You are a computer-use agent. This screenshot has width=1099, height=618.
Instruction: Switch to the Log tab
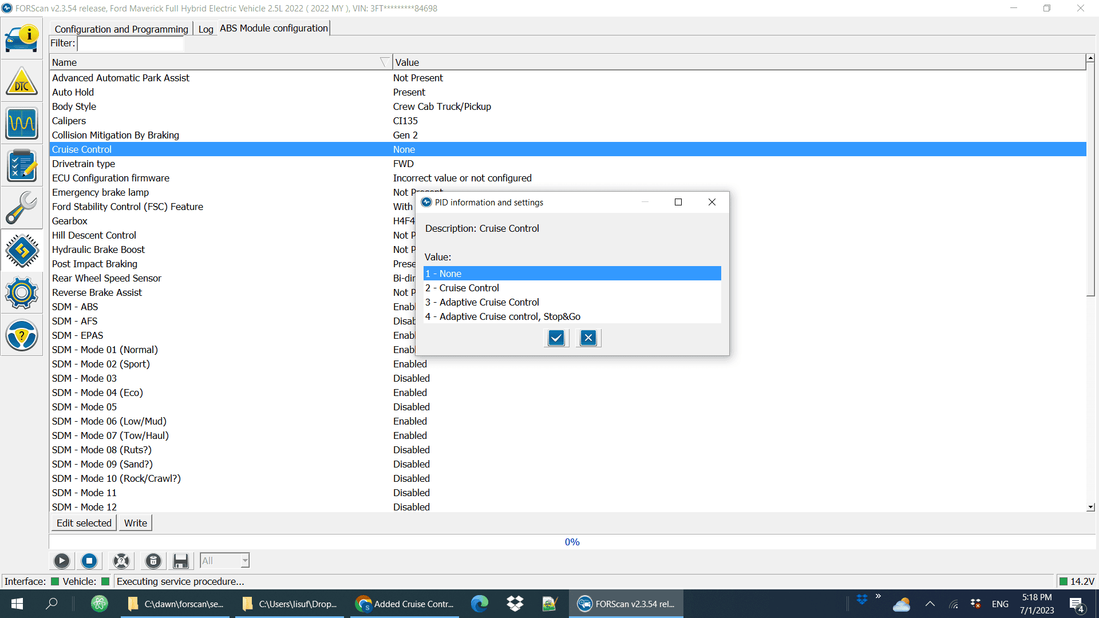point(205,29)
